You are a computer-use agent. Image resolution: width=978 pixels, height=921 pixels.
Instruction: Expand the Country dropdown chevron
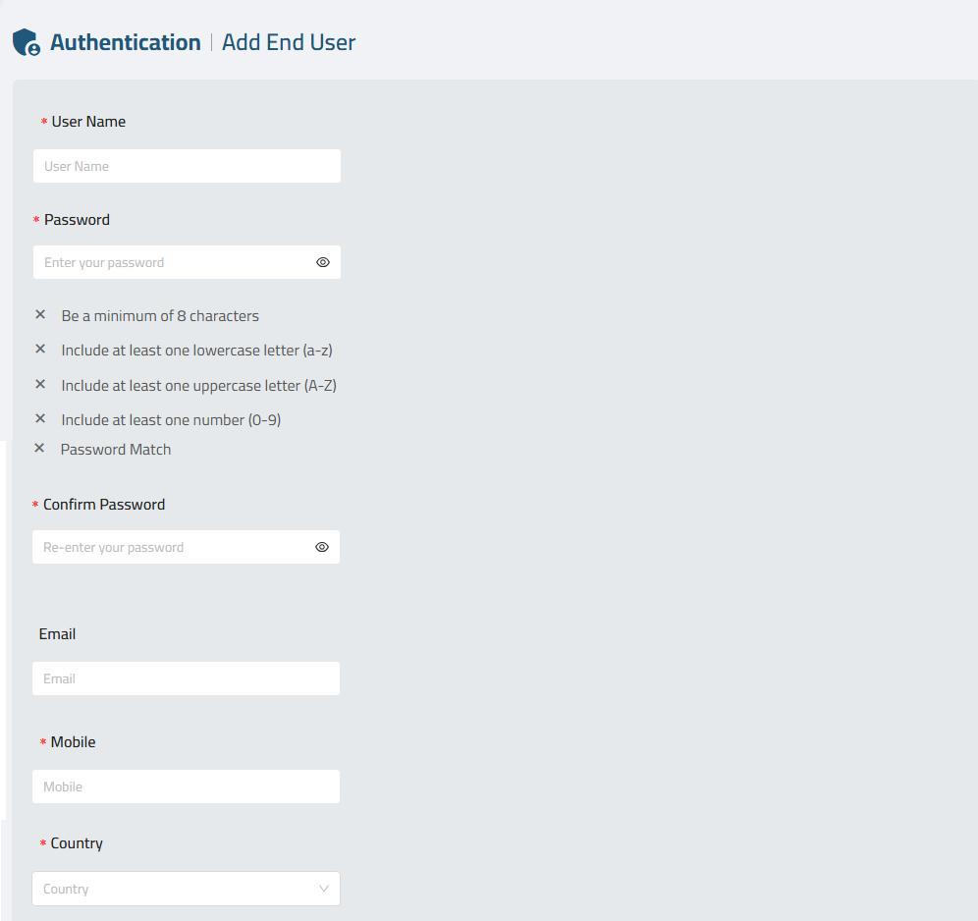(324, 889)
